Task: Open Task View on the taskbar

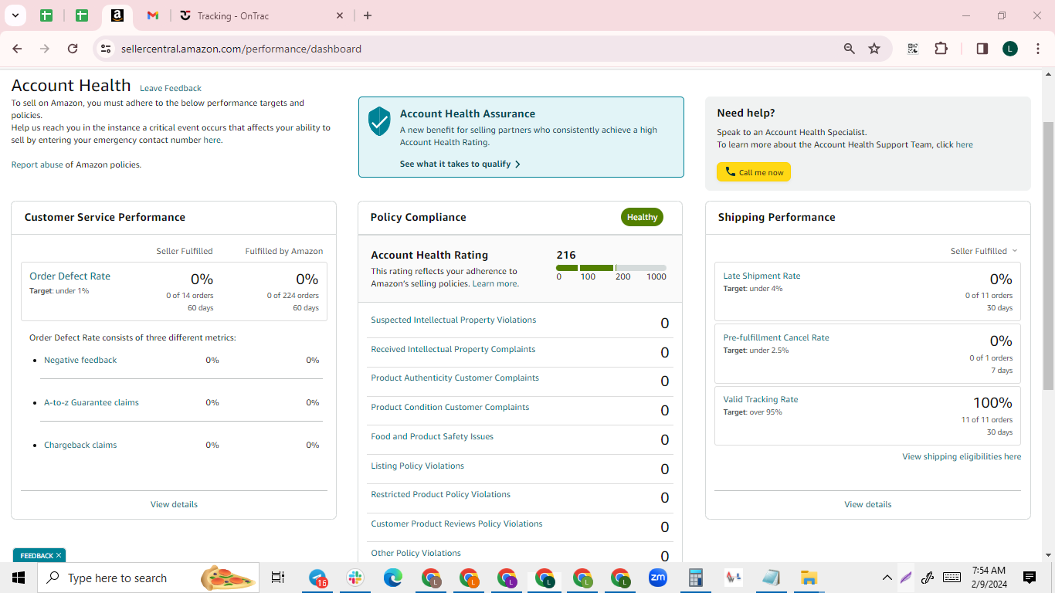Action: click(x=278, y=578)
